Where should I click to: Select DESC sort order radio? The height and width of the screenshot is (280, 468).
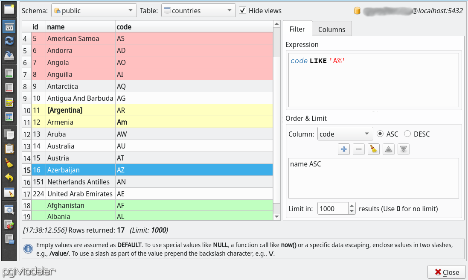coord(407,134)
